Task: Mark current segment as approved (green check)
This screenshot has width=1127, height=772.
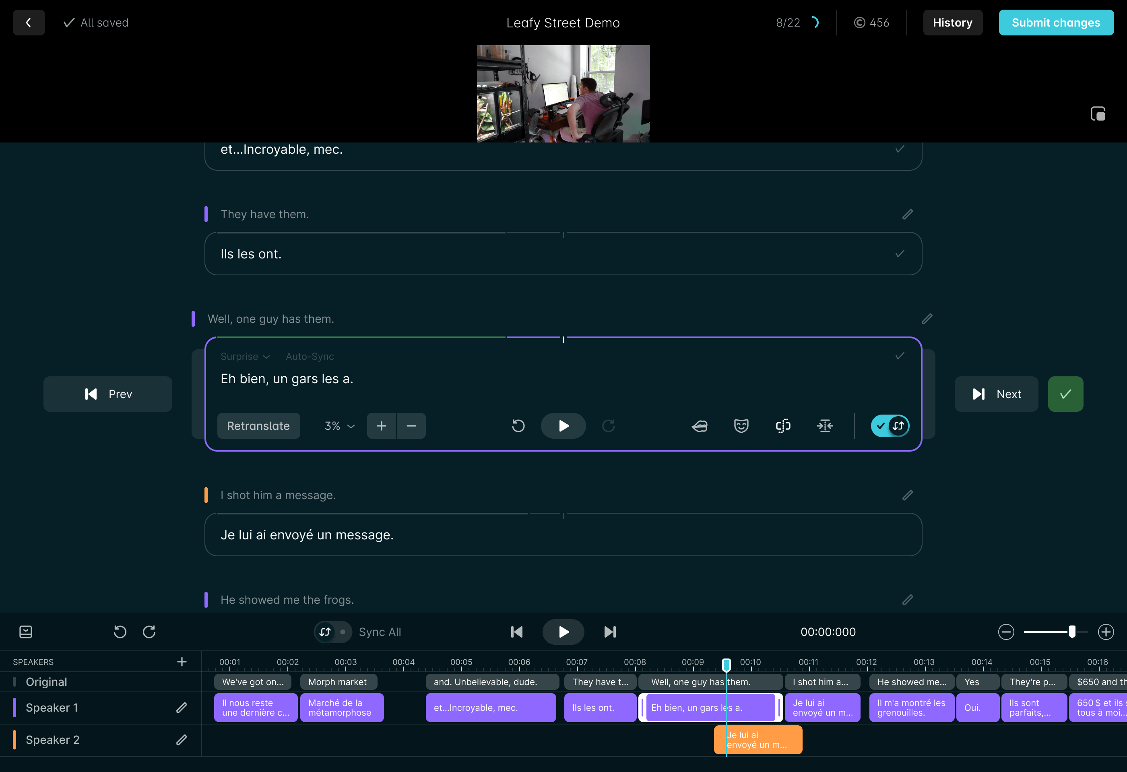Action: [1065, 394]
